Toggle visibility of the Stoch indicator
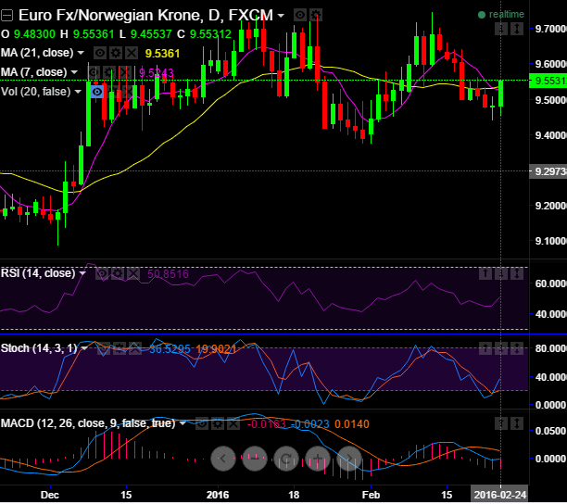The image size is (567, 504). (x=104, y=348)
